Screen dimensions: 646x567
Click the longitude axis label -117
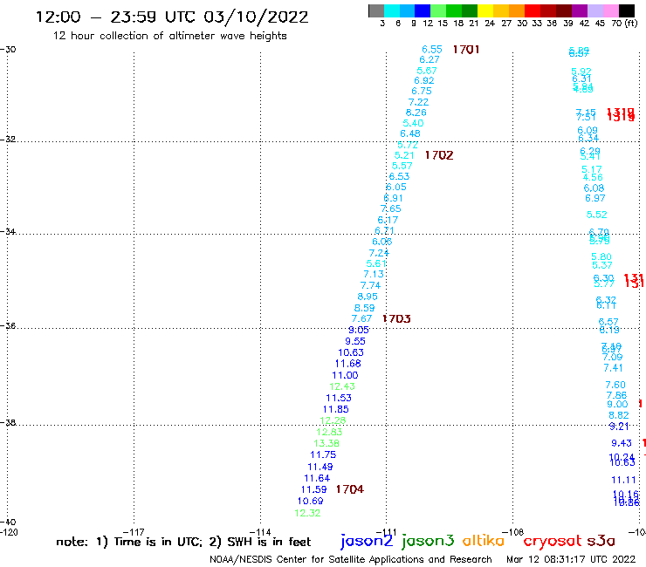134,532
